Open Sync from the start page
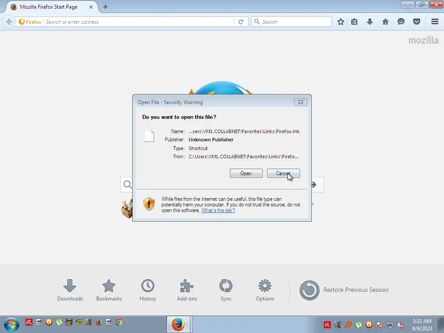The width and height of the screenshot is (444, 333). 226,290
